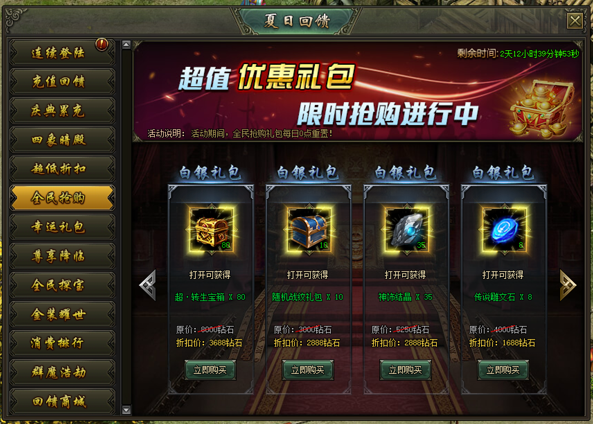The height and width of the screenshot is (424, 593).
Task: Buy the 3688钻石 pack with 立即购买
Action: [210, 370]
